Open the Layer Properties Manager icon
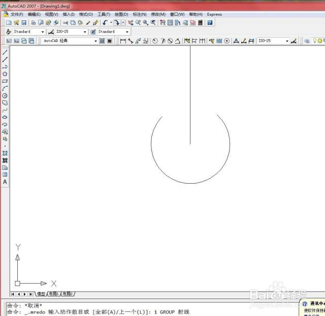The height and width of the screenshot is (316, 325). tap(307, 41)
